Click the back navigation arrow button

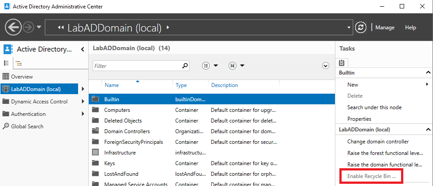click(14, 28)
